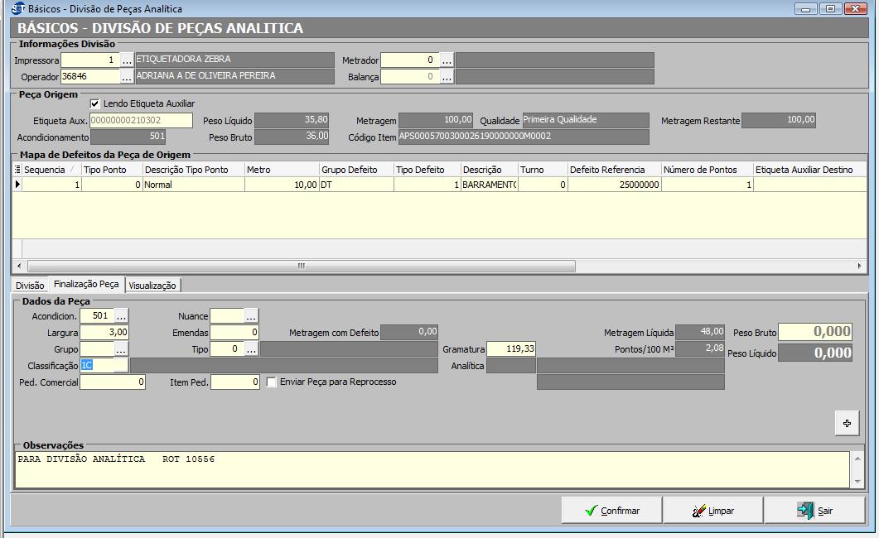Uncheck Lendo Etiqueta Auxiliar checkbox
879x538 pixels.
click(95, 103)
